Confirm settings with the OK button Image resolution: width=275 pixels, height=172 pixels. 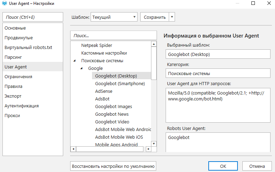pos(223,166)
